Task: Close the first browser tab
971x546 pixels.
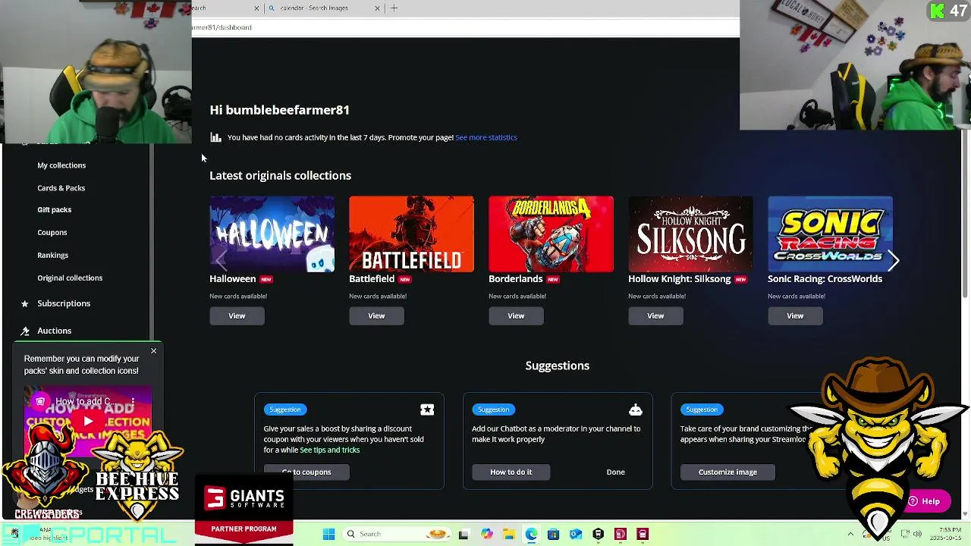Action: pyautogui.click(x=256, y=8)
